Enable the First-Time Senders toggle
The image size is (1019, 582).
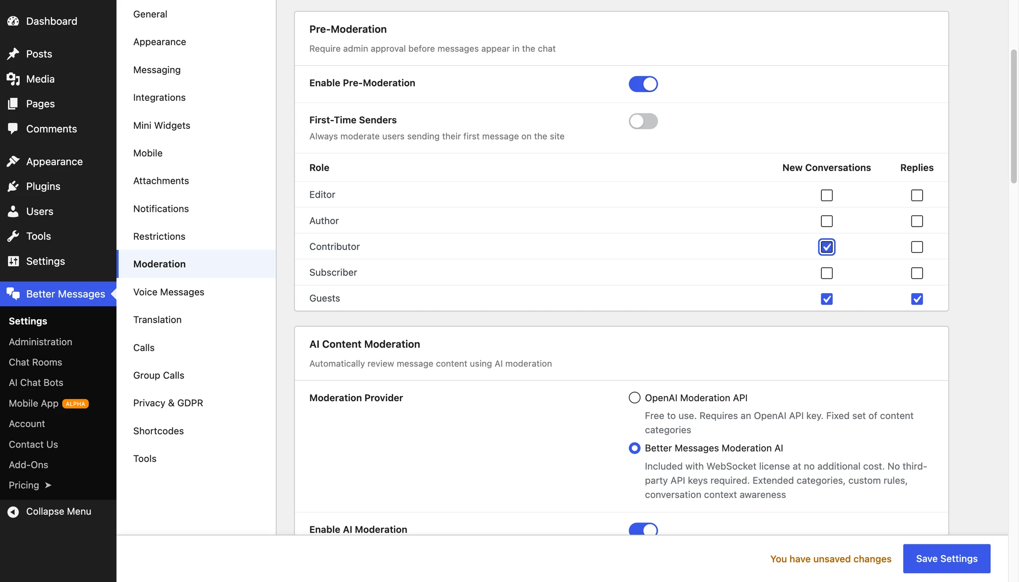click(643, 121)
